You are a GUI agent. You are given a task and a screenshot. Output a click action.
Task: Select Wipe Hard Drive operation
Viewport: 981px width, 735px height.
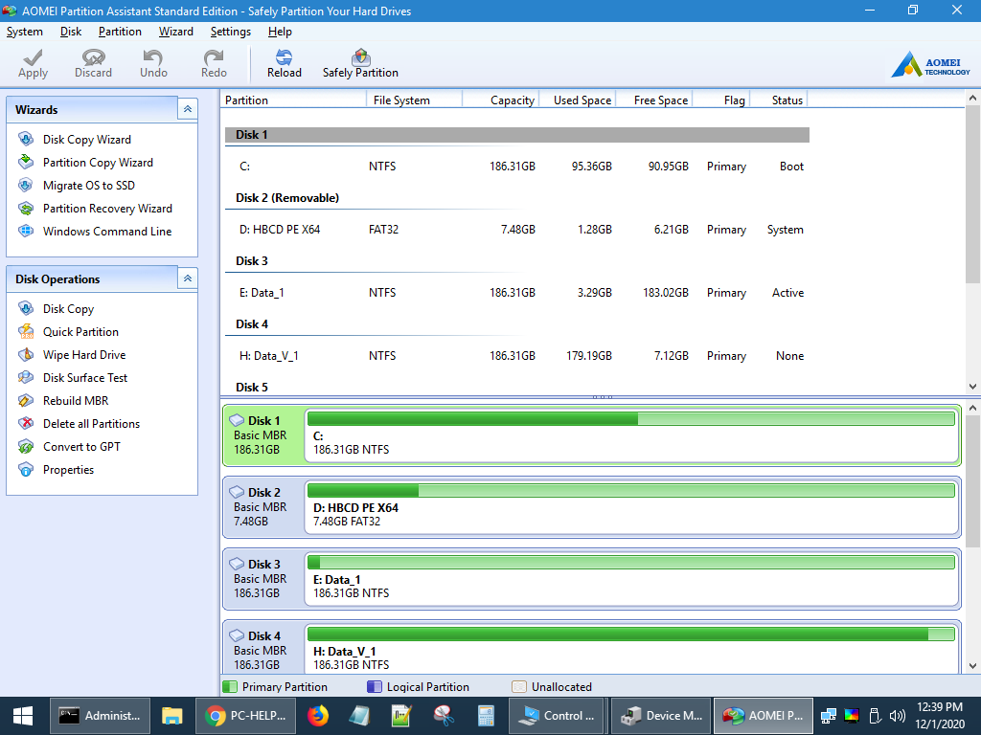[x=84, y=355]
